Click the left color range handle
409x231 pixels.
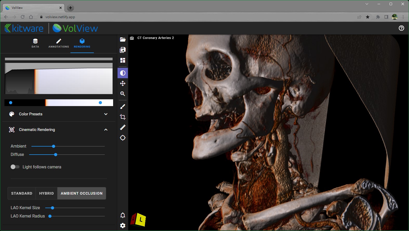(11, 103)
